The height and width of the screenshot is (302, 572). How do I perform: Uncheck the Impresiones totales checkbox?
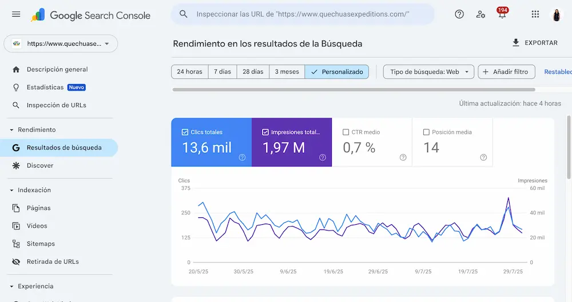[x=265, y=132]
